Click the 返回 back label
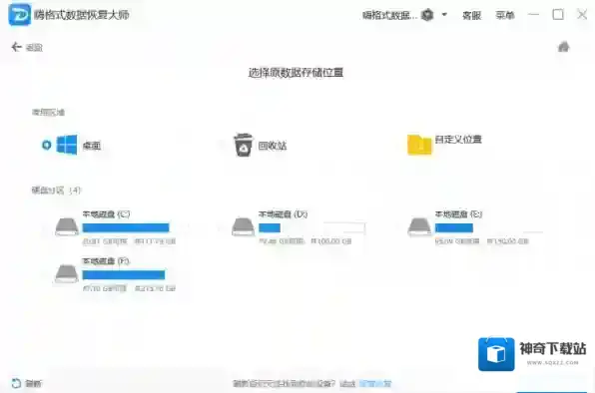This screenshot has width=595, height=393. pos(34,47)
